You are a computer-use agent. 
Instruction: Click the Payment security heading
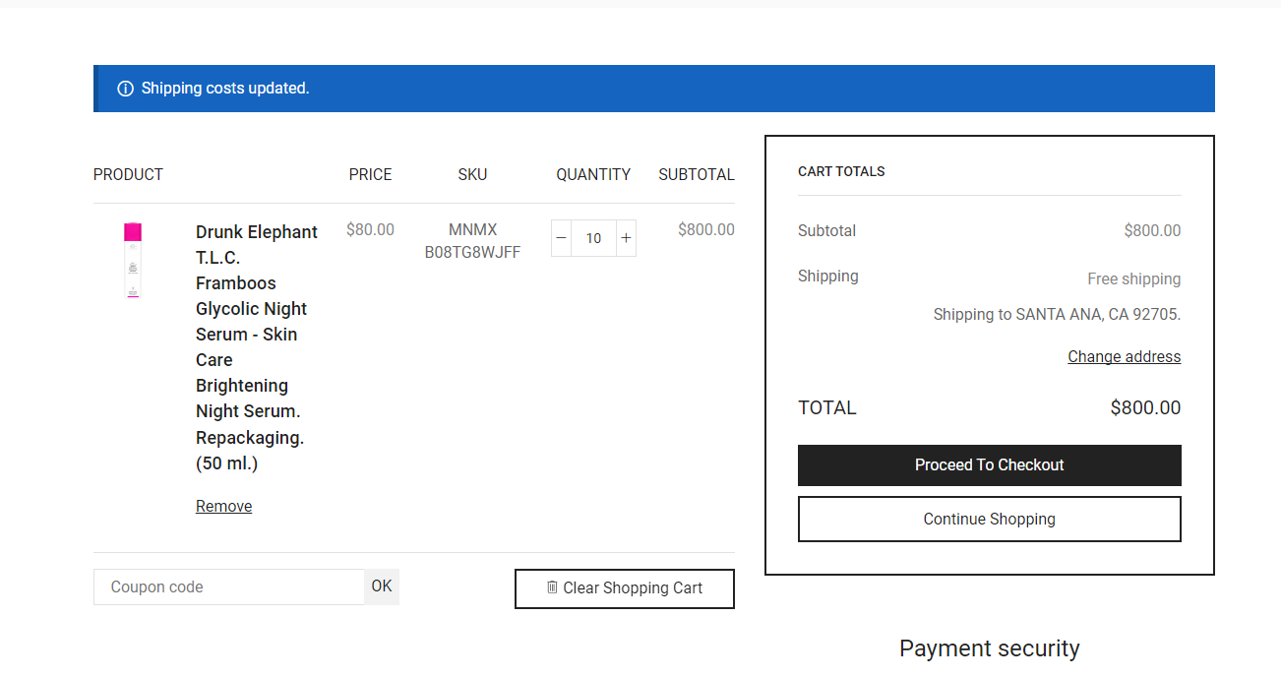click(990, 648)
